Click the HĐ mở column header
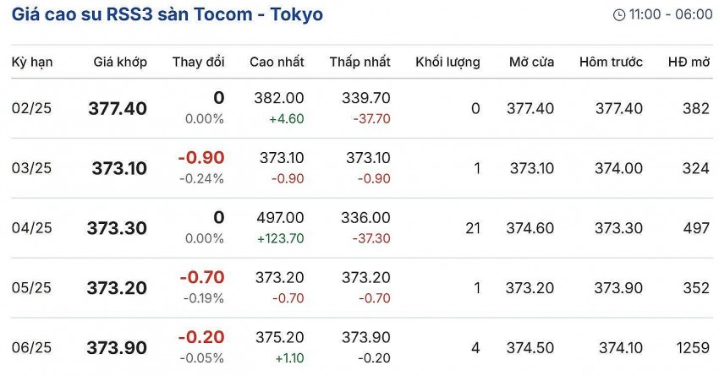This screenshot has width=719, height=376. pos(689,63)
